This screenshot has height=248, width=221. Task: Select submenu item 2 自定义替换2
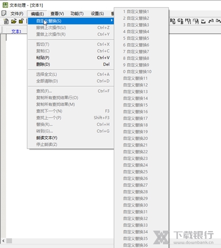[x=141, y=18]
